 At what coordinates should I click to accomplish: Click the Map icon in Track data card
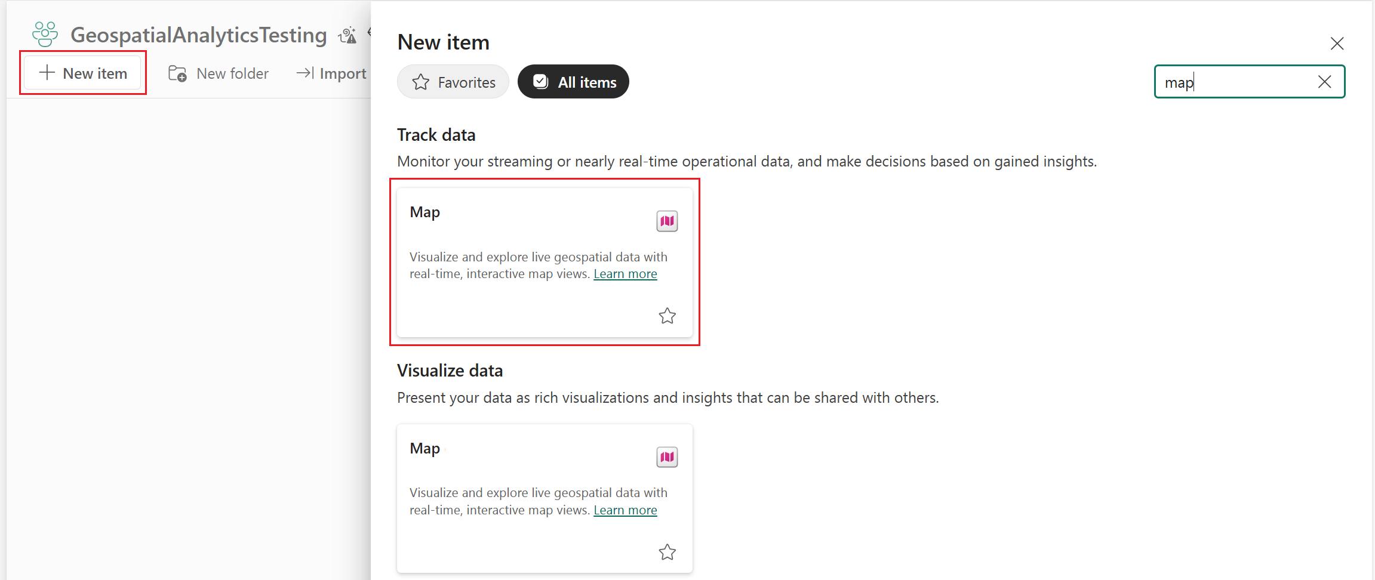[667, 221]
